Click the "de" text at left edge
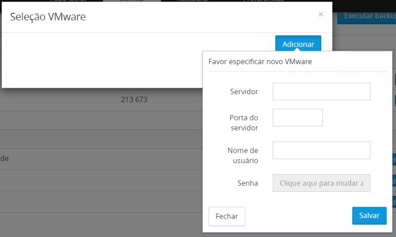The width and height of the screenshot is (396, 237). click(4, 159)
